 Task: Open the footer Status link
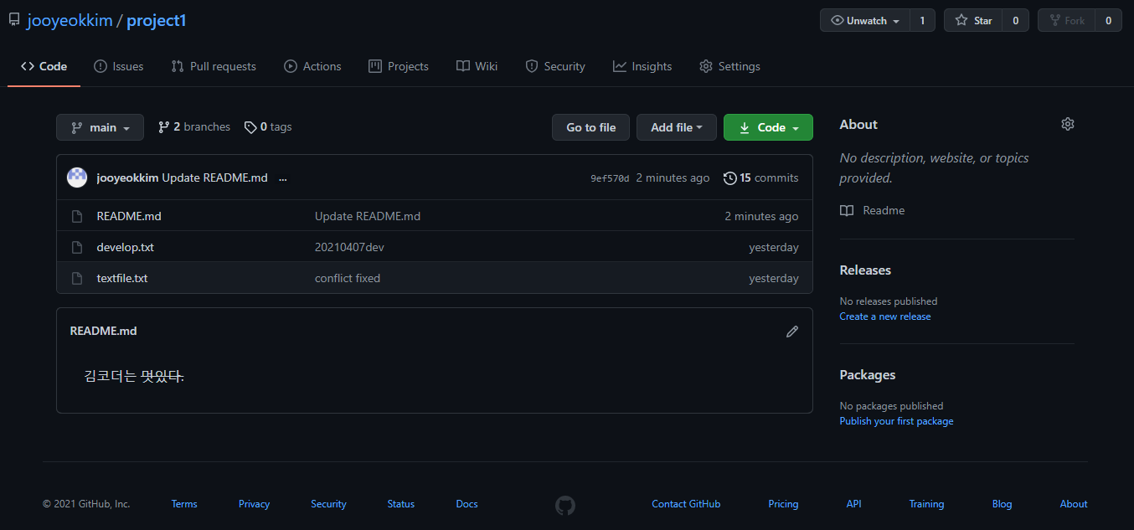coord(401,504)
